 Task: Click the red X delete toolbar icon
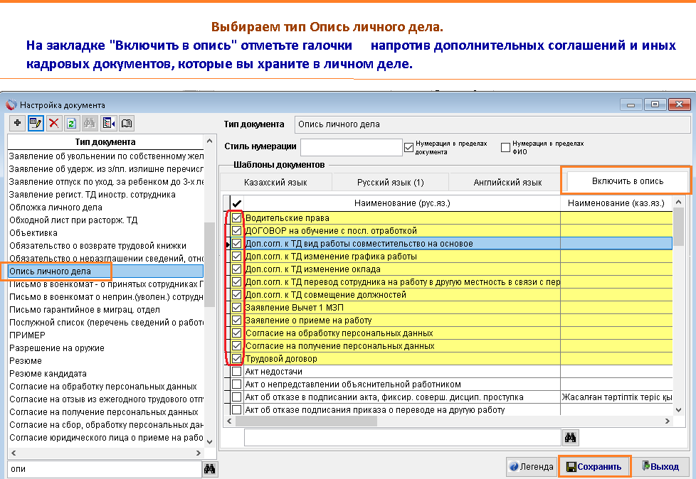(x=53, y=123)
